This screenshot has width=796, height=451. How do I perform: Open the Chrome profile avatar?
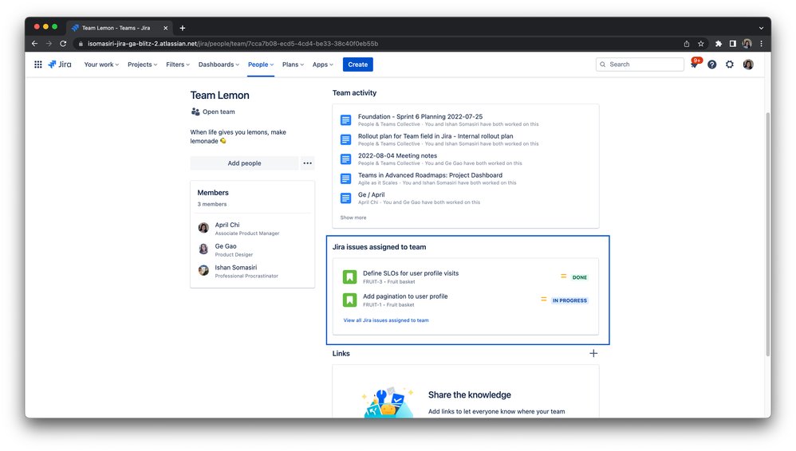coord(747,44)
